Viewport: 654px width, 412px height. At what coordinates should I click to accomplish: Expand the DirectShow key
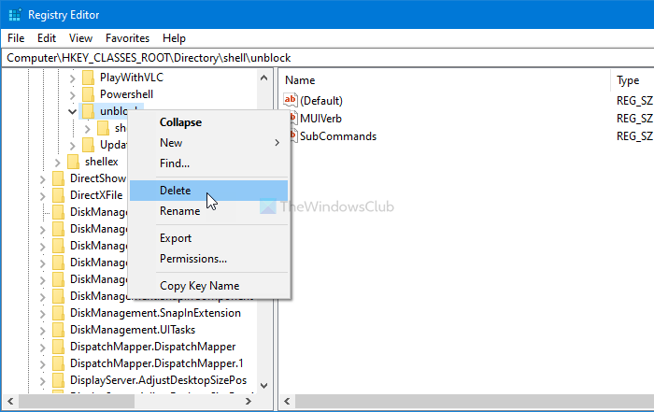43,179
